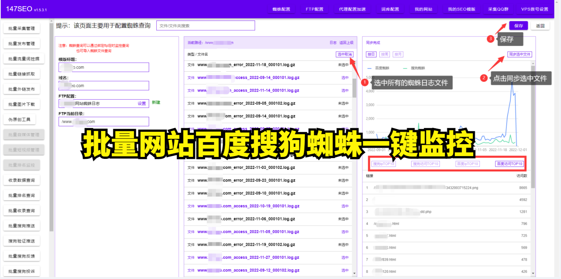Click the 域名 input field
The height and width of the screenshot is (279, 561).
tap(104, 86)
